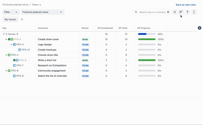Click the search key or summary field
The image size is (202, 125).
(153, 12)
